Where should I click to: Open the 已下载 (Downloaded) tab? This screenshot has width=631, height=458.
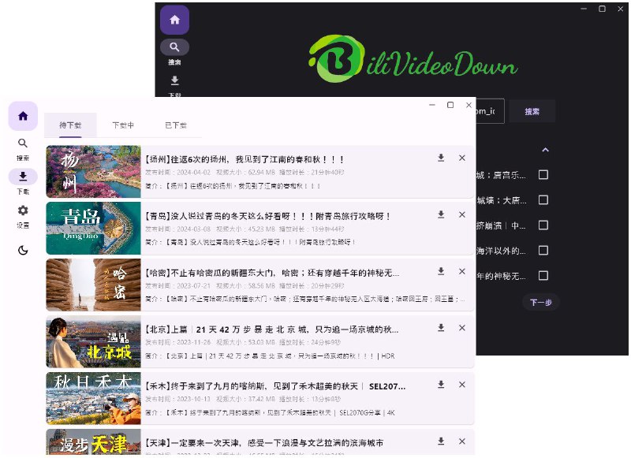point(177,125)
